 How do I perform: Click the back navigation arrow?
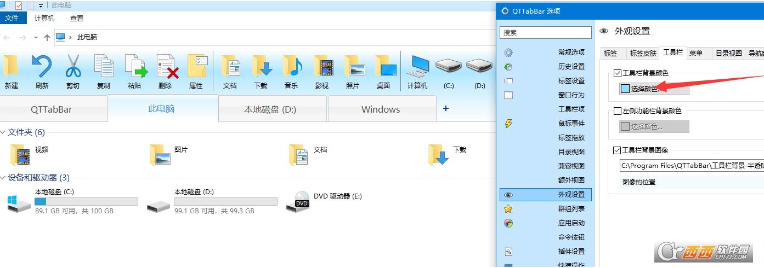7,38
